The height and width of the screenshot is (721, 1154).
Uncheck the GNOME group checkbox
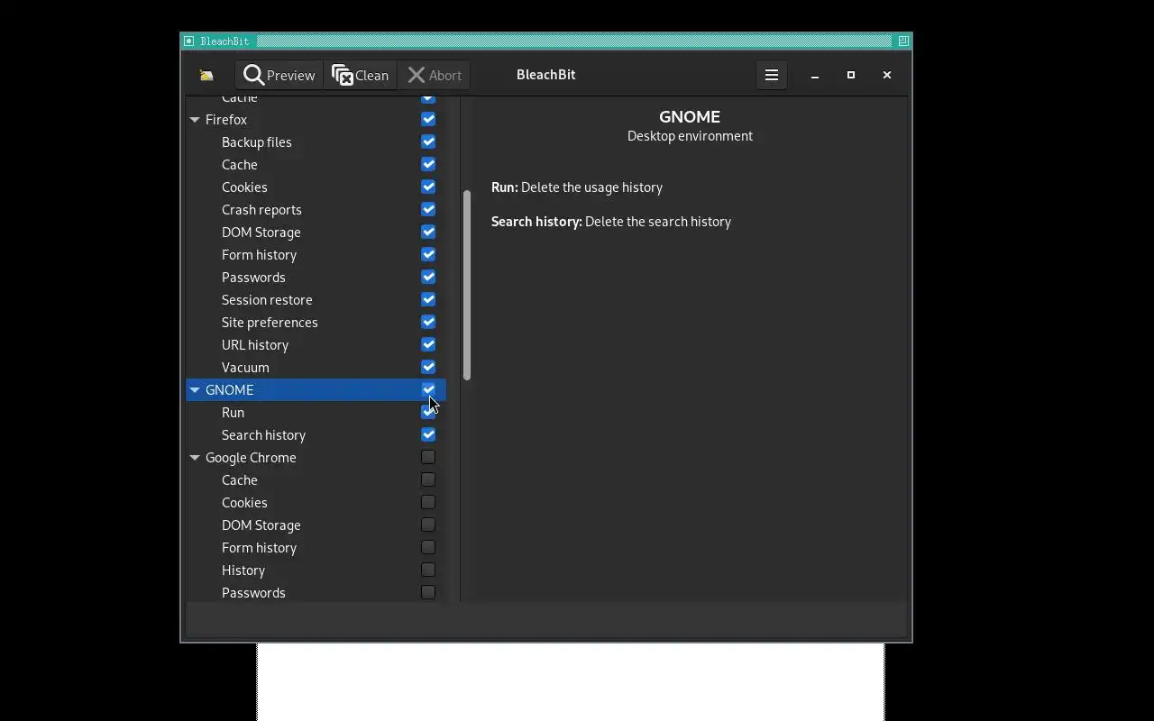[428, 389]
